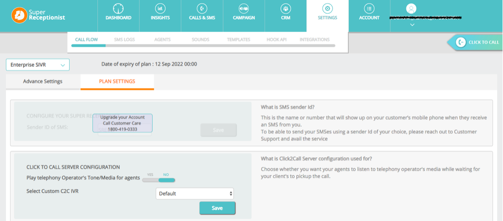The image size is (503, 221).
Task: Click the user profile avatar icon
Action: pos(411,9)
